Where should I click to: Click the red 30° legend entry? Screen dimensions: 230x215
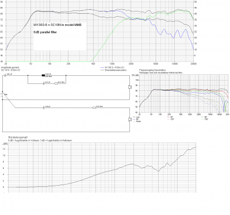pyautogui.click(x=170, y=117)
